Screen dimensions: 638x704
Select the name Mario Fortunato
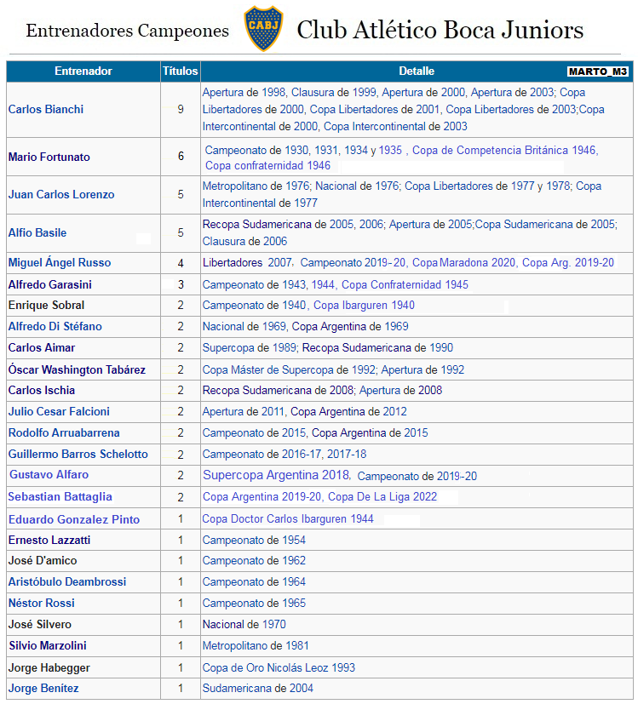(49, 157)
